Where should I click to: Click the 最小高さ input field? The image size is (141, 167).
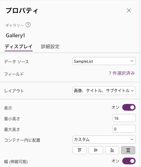coord(124,118)
